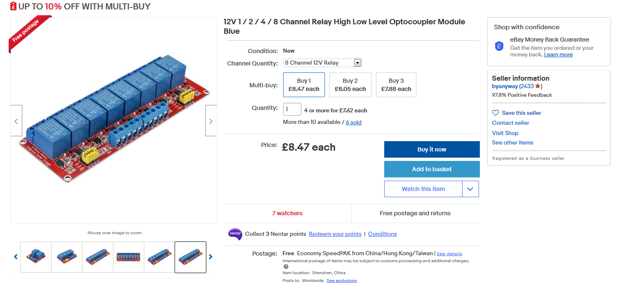The height and width of the screenshot is (284, 620).
Task: Advance thumbnail strip with right blue arrow
Action: [x=211, y=257]
